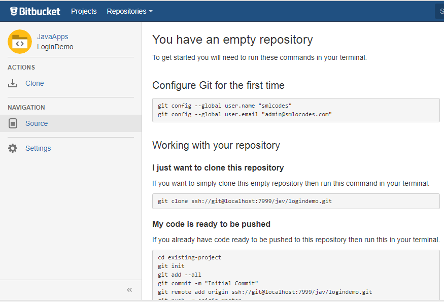The height and width of the screenshot is (302, 444).
Task: Open the Projects menu item
Action: click(84, 11)
